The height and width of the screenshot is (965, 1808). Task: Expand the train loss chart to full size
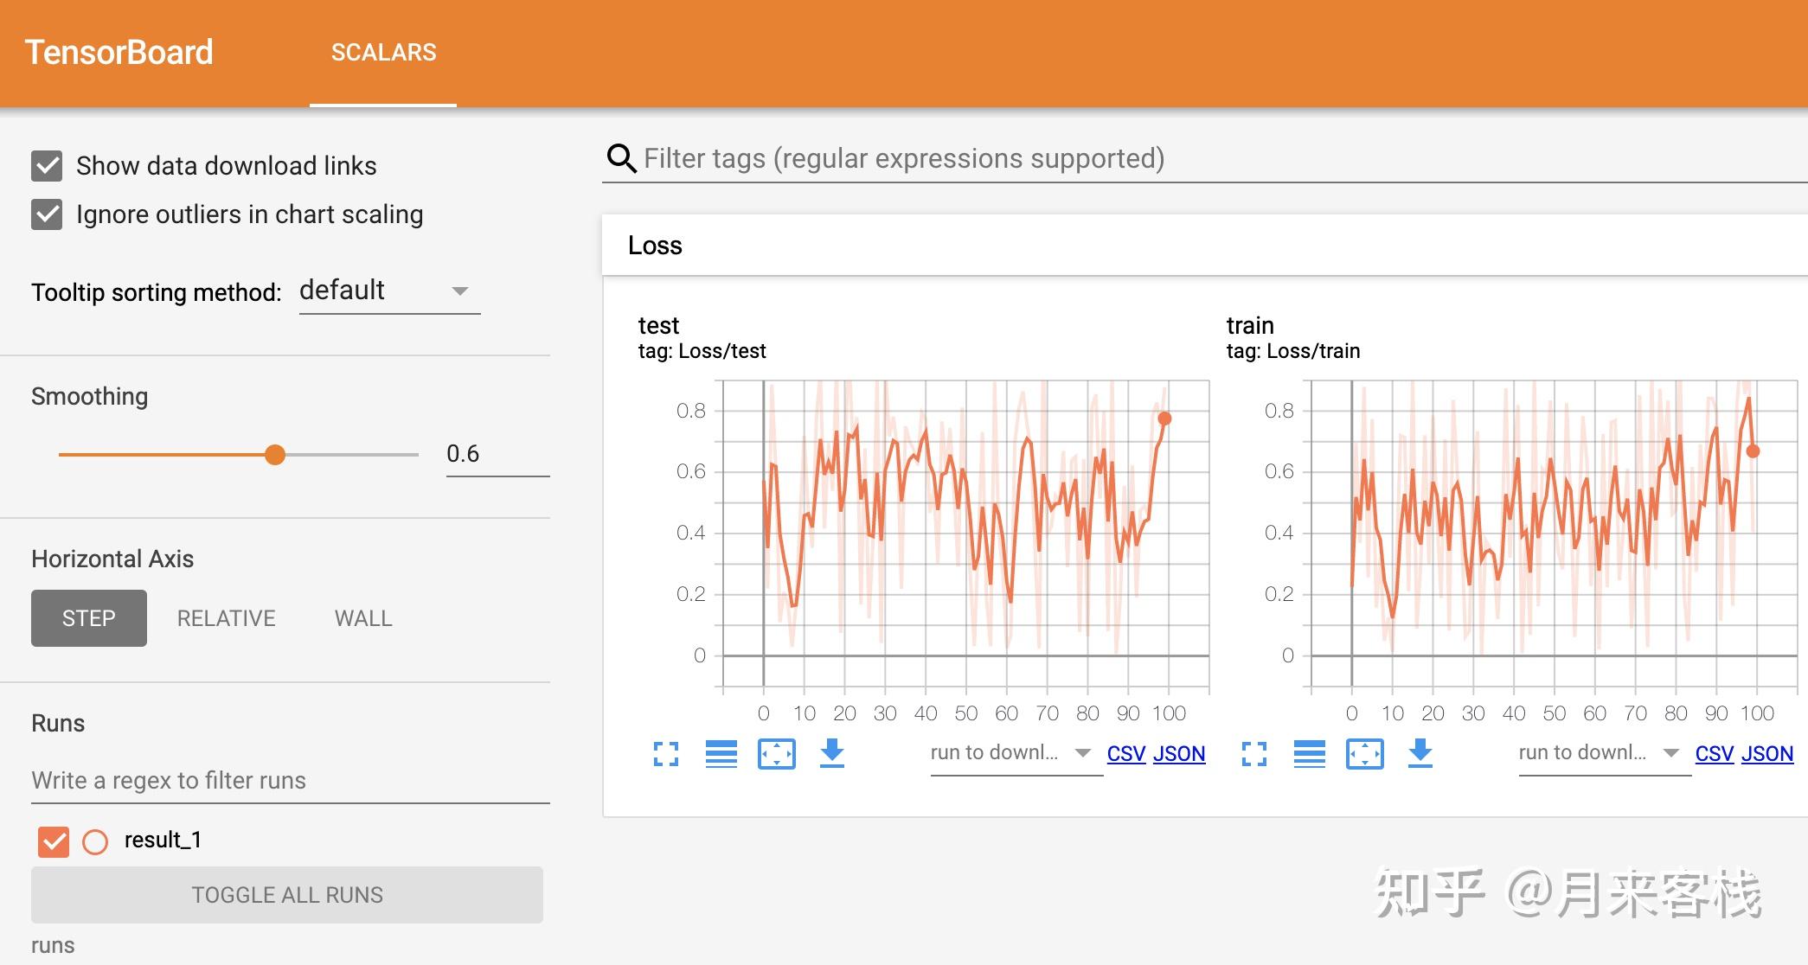(1254, 754)
